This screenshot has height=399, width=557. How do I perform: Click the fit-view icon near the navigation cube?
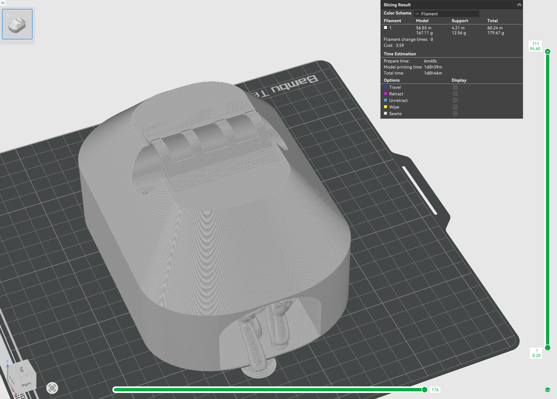[x=53, y=387]
